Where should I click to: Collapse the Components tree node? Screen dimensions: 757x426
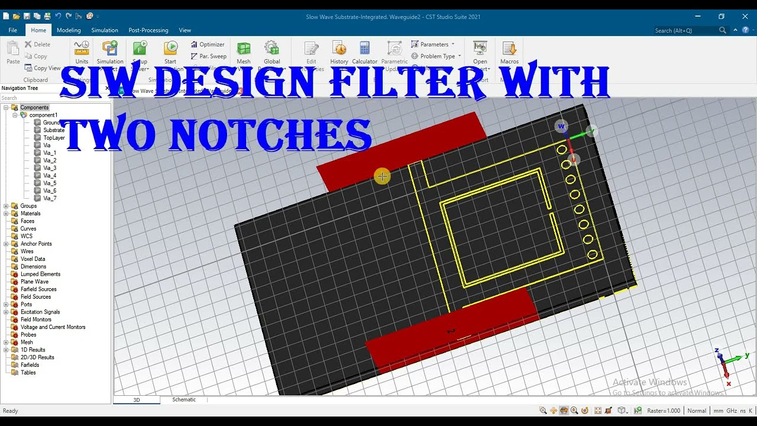coord(6,108)
